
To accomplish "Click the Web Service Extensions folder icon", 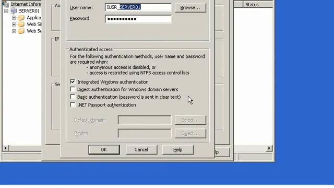I will point(21,31).
